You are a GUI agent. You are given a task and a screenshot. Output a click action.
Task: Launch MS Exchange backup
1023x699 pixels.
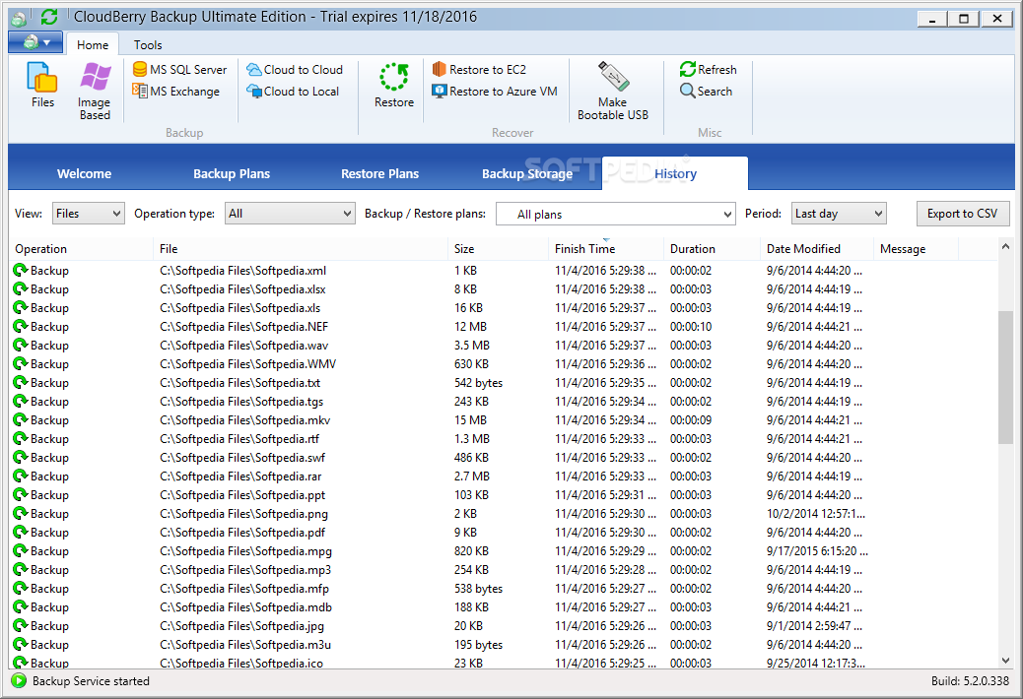click(175, 92)
